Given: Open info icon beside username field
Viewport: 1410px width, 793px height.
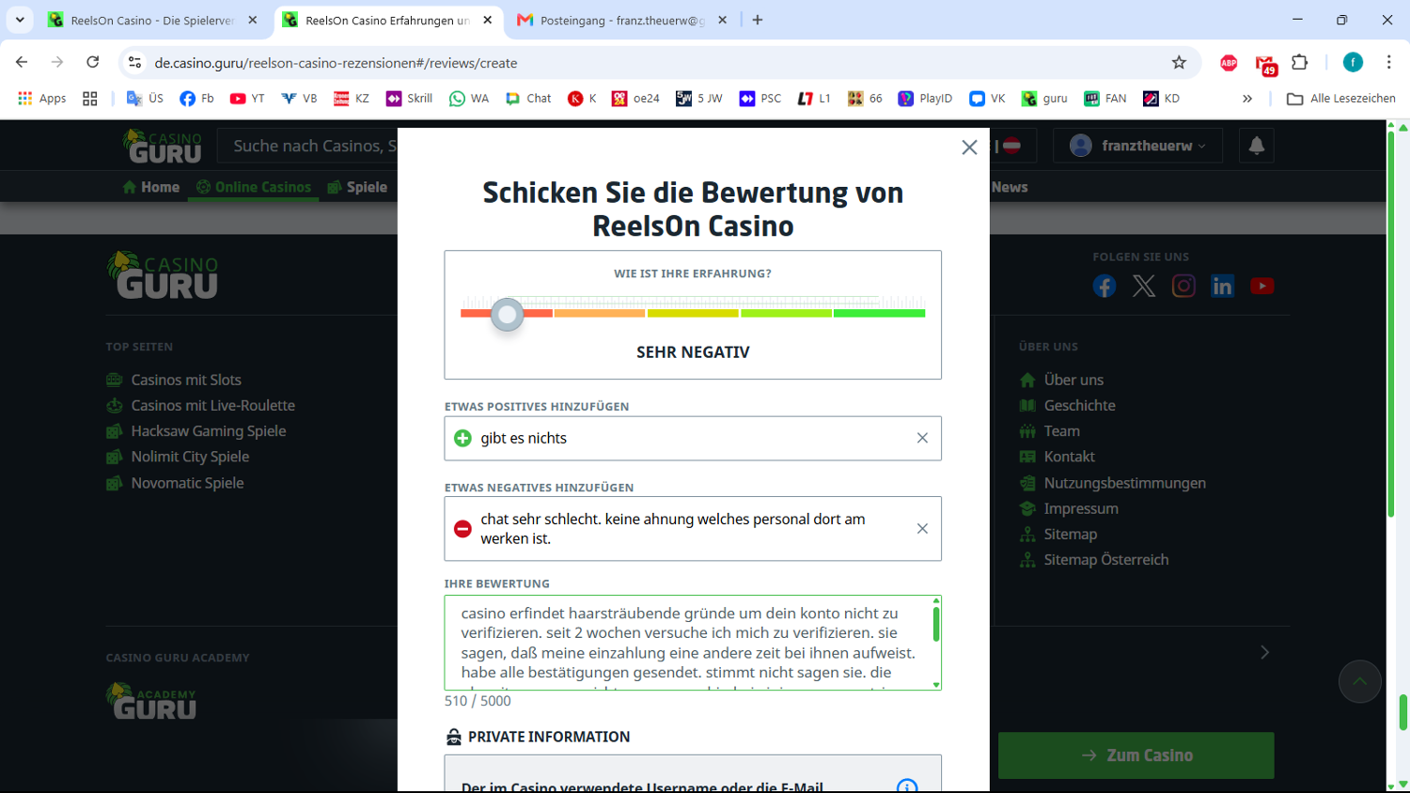Looking at the screenshot, I should (x=906, y=786).
